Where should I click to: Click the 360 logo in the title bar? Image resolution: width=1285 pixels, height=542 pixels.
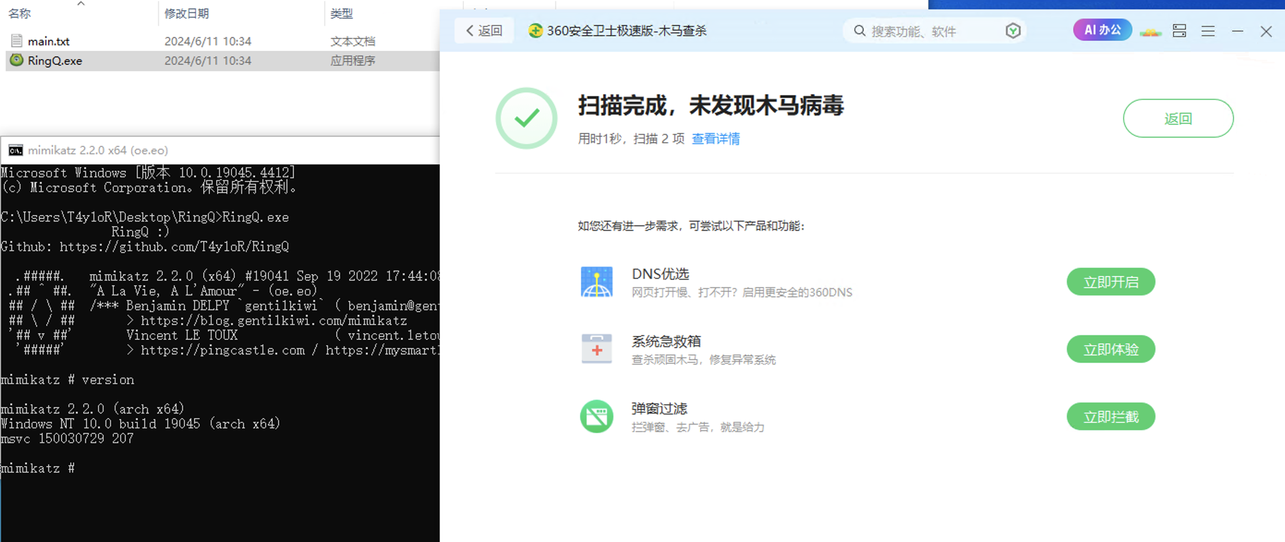tap(535, 31)
